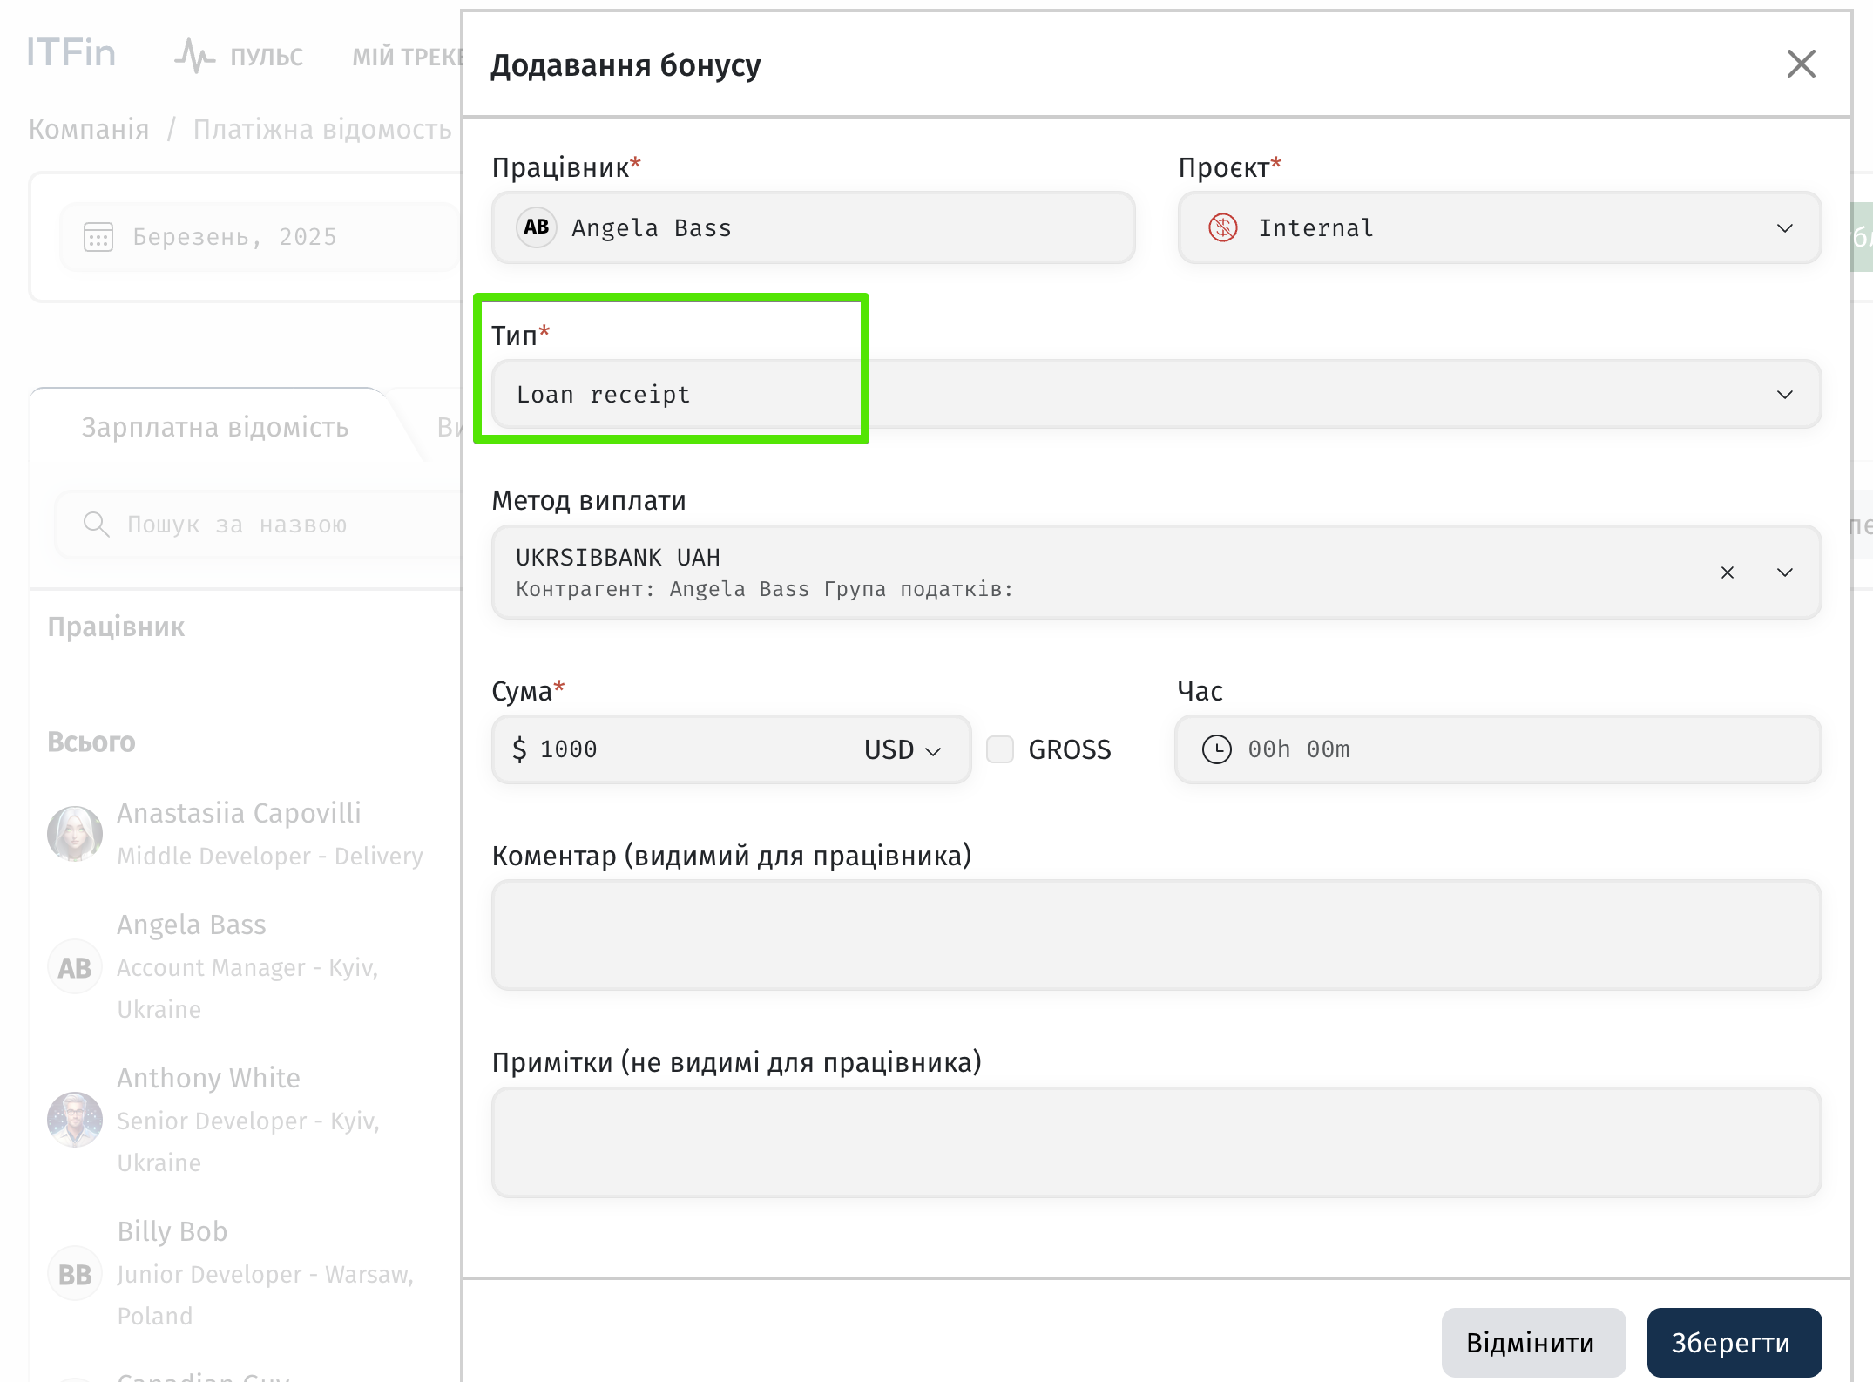Clear the UKRSIBBANK UAH payment method
The image size is (1873, 1382).
(x=1727, y=572)
